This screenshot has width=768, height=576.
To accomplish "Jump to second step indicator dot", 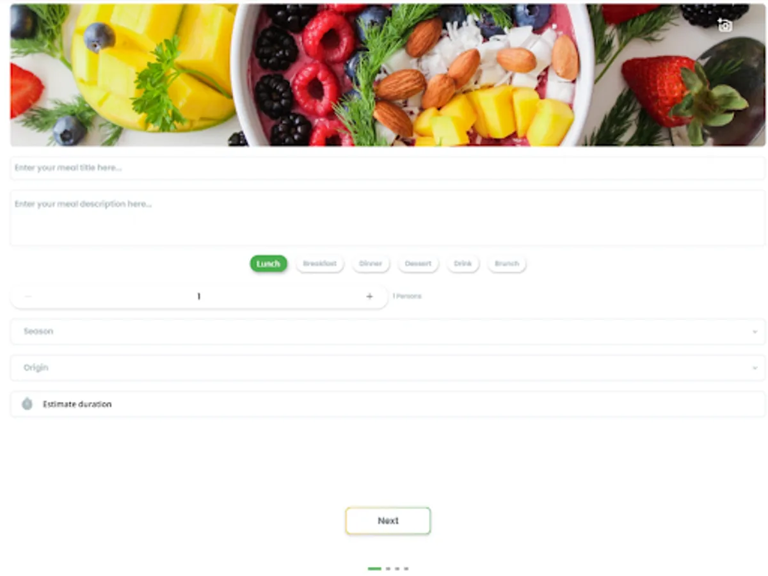I will (388, 568).
